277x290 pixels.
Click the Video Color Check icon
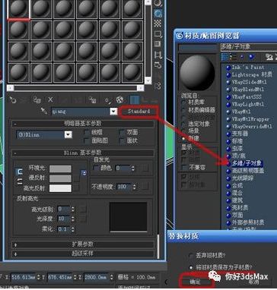(158, 44)
